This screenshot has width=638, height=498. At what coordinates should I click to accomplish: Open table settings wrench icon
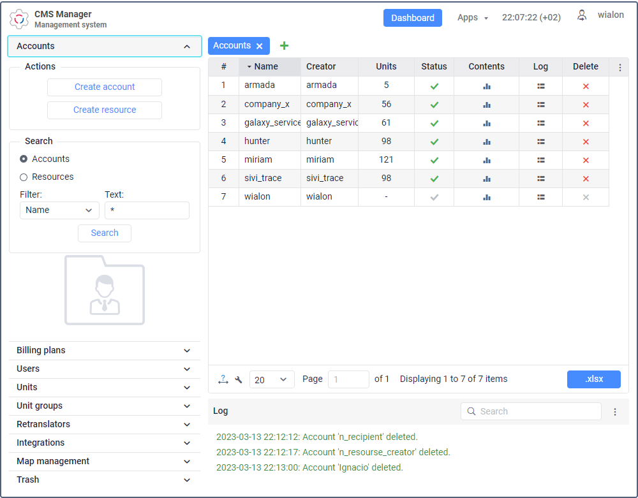coord(239,380)
